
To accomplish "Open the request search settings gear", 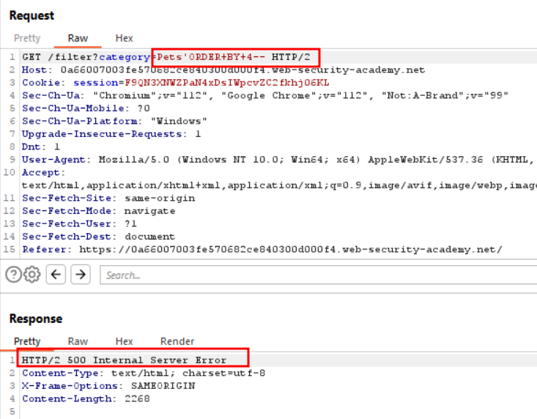I will (x=32, y=274).
